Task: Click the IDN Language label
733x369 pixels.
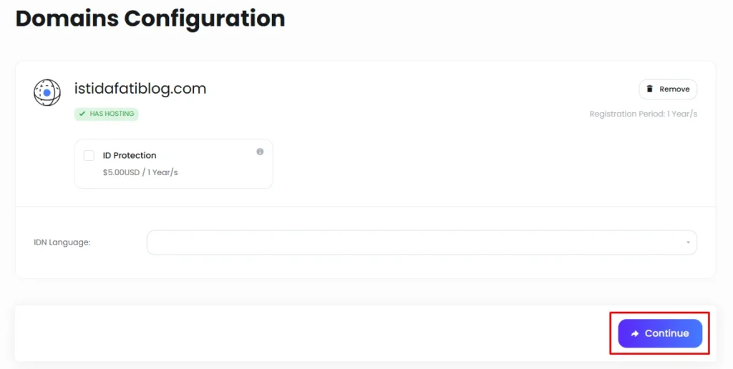Action: 62,242
